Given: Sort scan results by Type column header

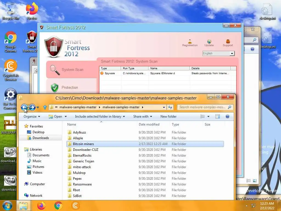Looking at the screenshot, I should coord(110,68).
